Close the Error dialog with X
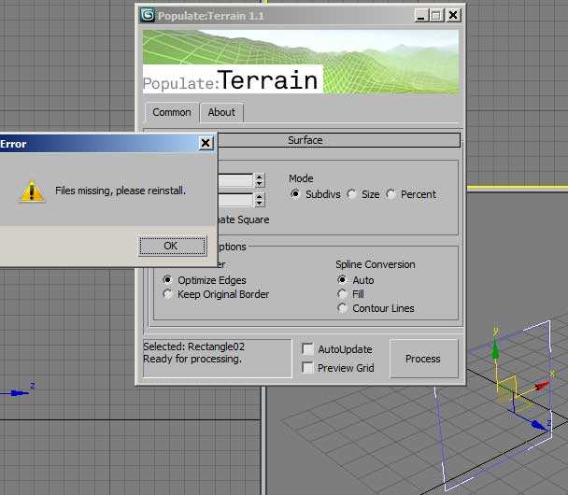Viewport: 568px width, 495px height. tap(206, 144)
